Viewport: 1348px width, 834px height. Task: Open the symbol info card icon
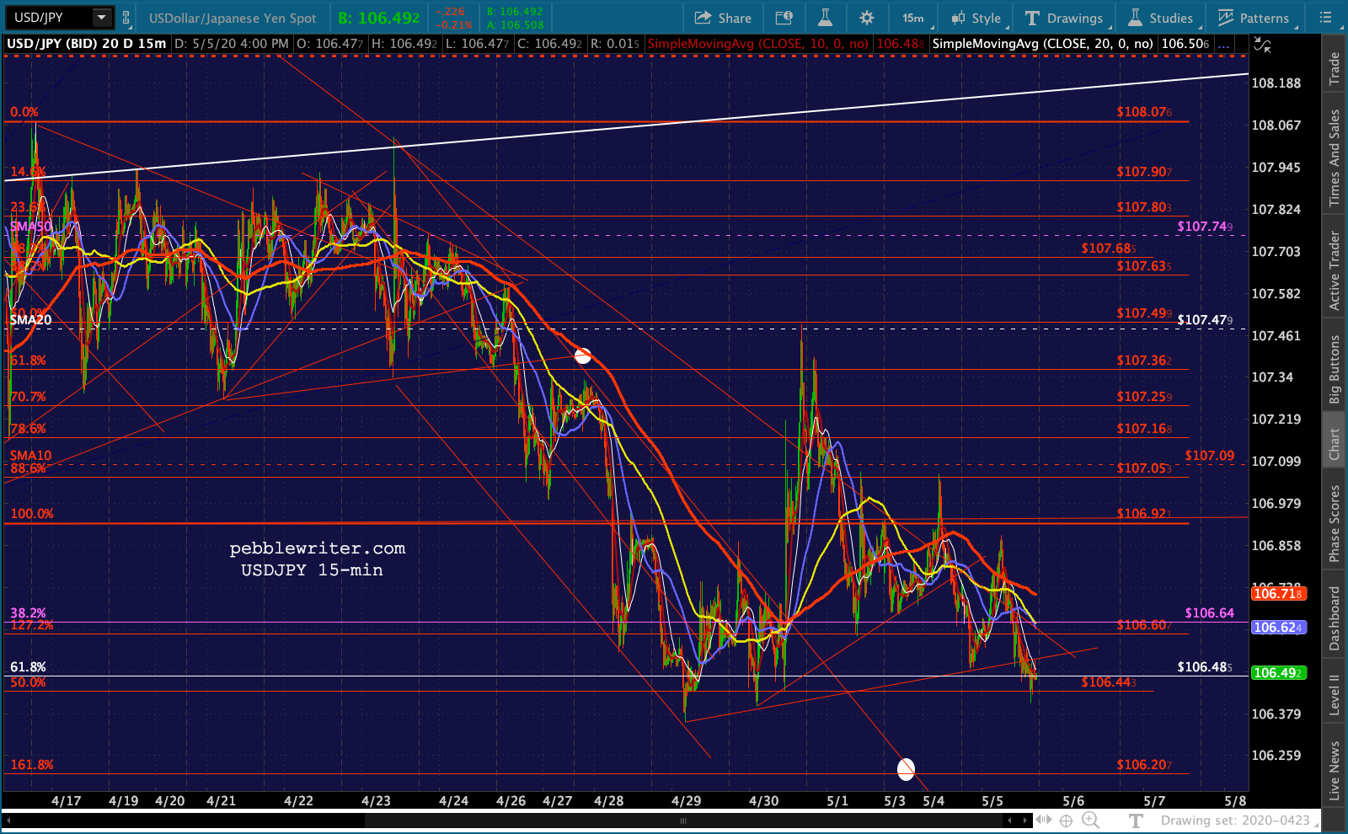(x=784, y=18)
